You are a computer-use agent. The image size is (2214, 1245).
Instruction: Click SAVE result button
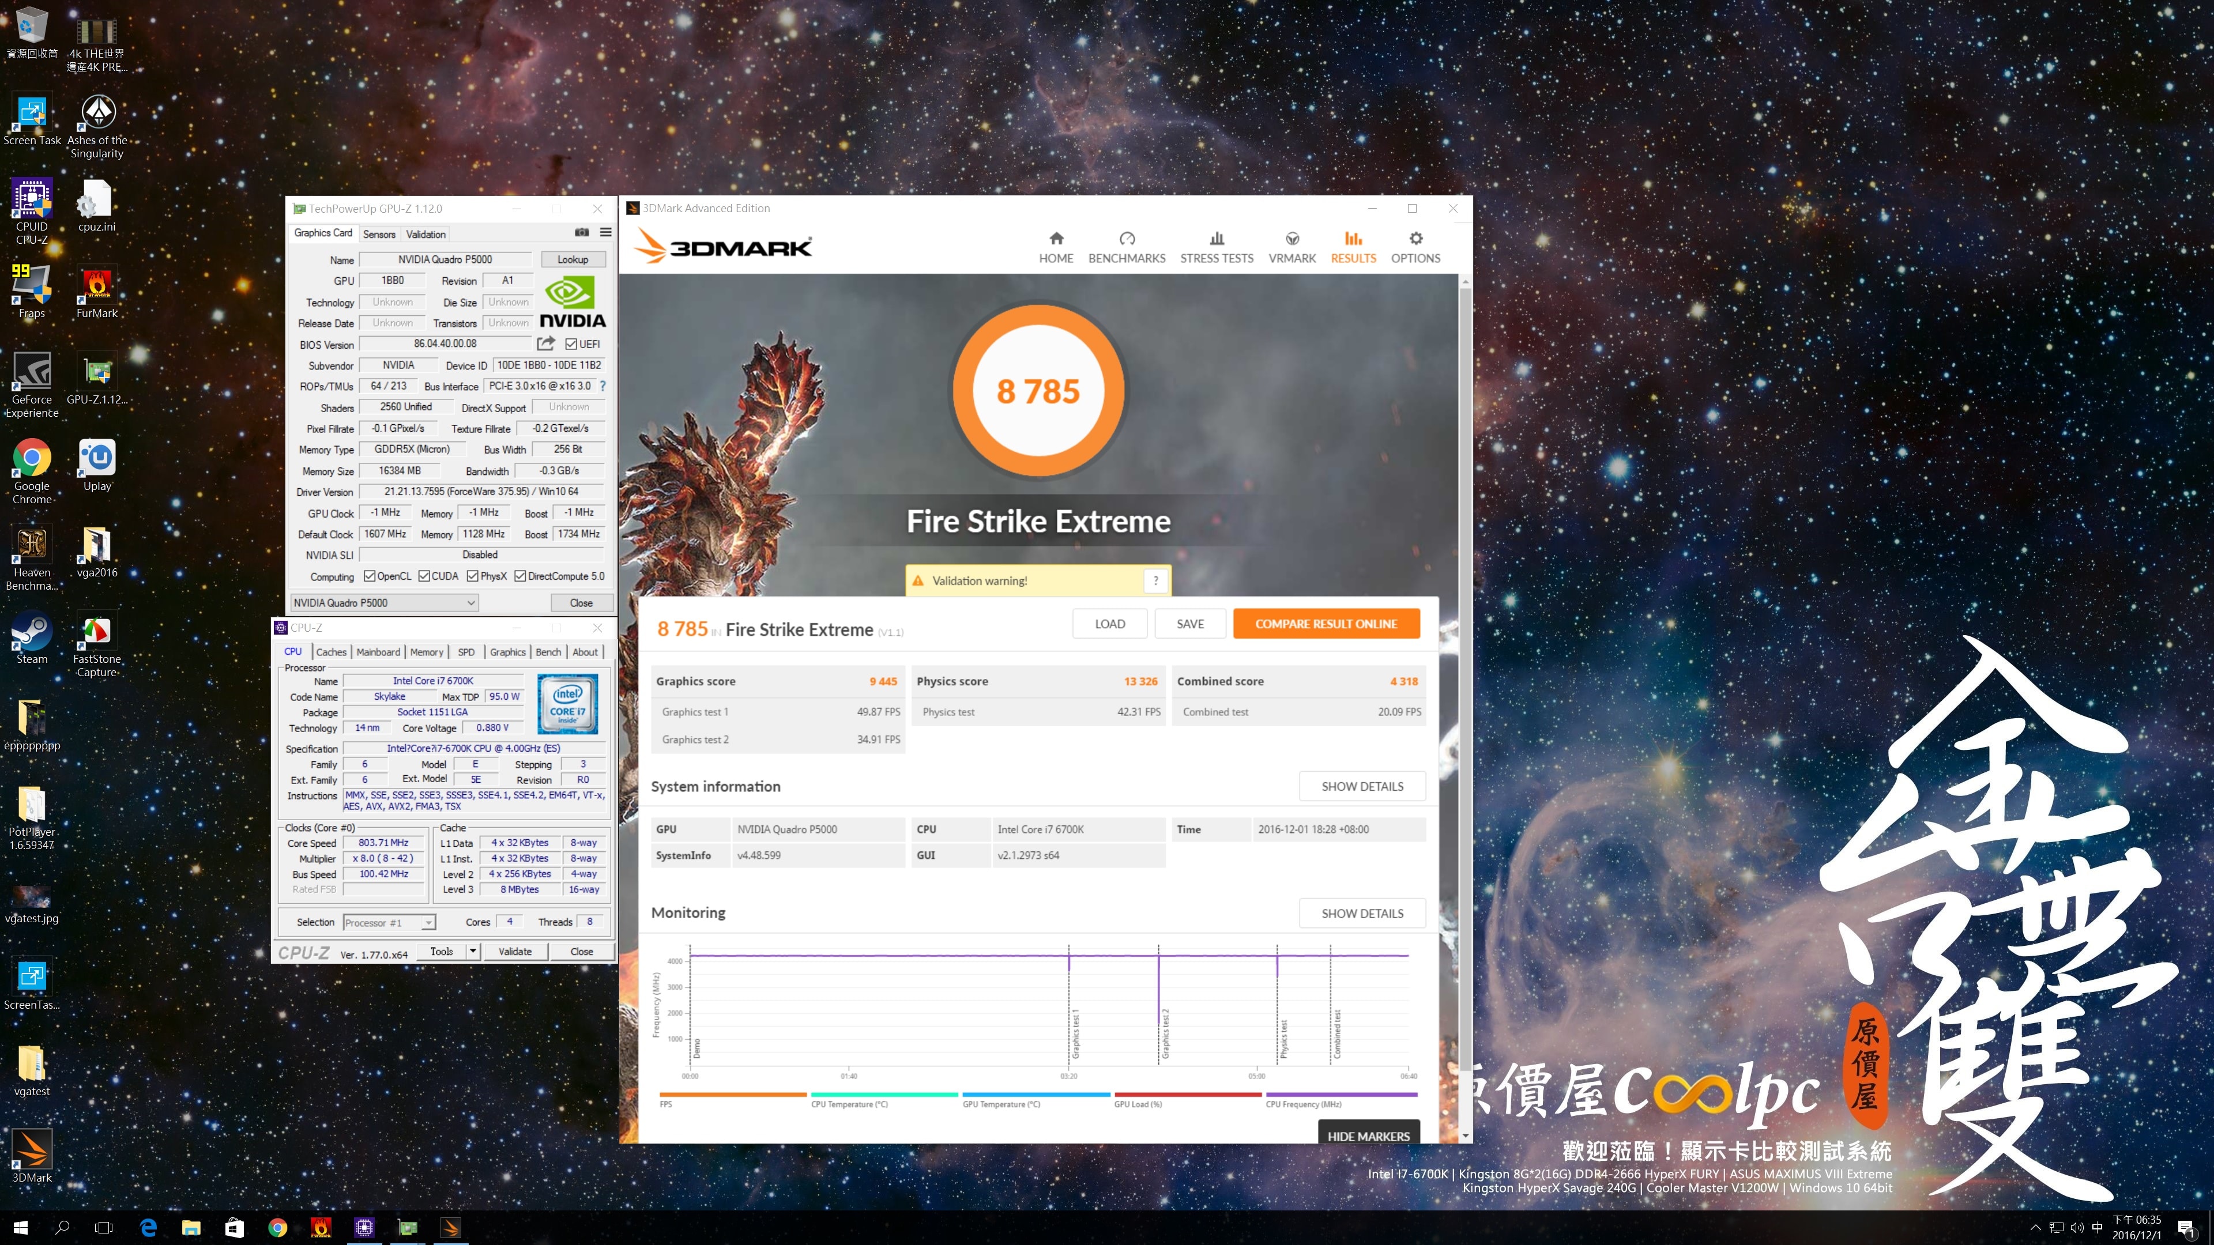coord(1189,624)
